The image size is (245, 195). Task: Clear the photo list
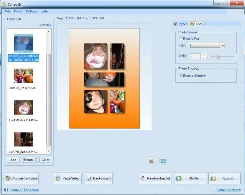(x=46, y=160)
